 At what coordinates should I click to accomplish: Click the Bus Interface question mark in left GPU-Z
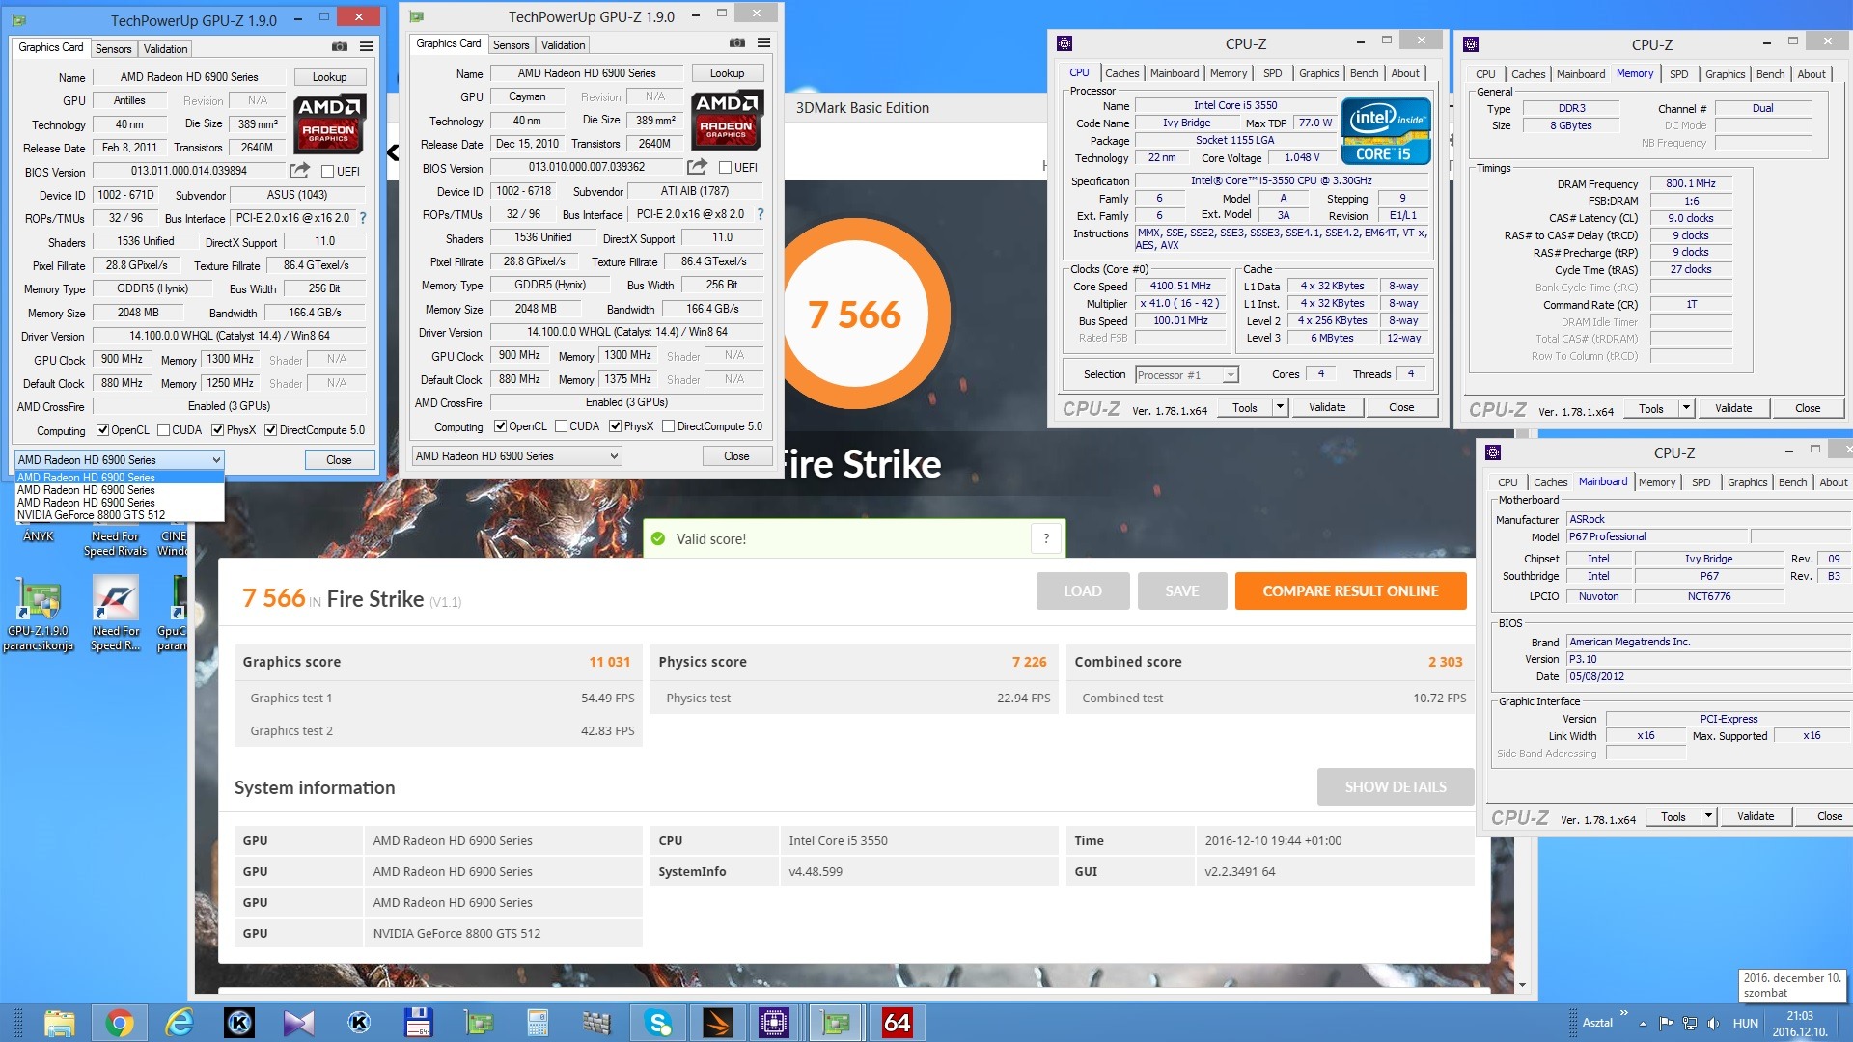pyautogui.click(x=363, y=218)
